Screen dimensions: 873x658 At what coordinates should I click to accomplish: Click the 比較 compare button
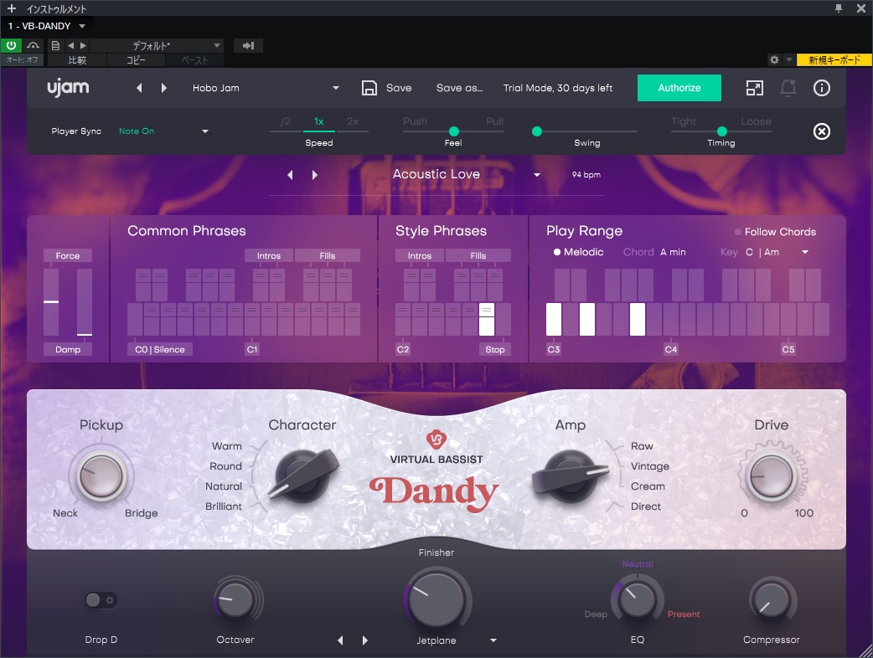(x=77, y=59)
